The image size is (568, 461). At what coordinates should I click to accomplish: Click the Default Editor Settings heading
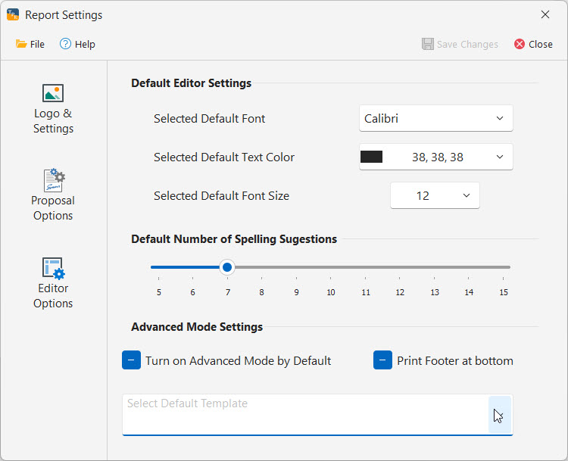tap(192, 83)
